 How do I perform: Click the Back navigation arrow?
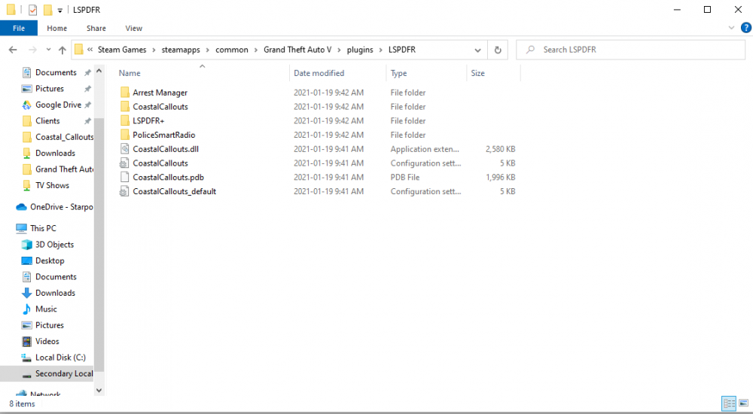(13, 50)
